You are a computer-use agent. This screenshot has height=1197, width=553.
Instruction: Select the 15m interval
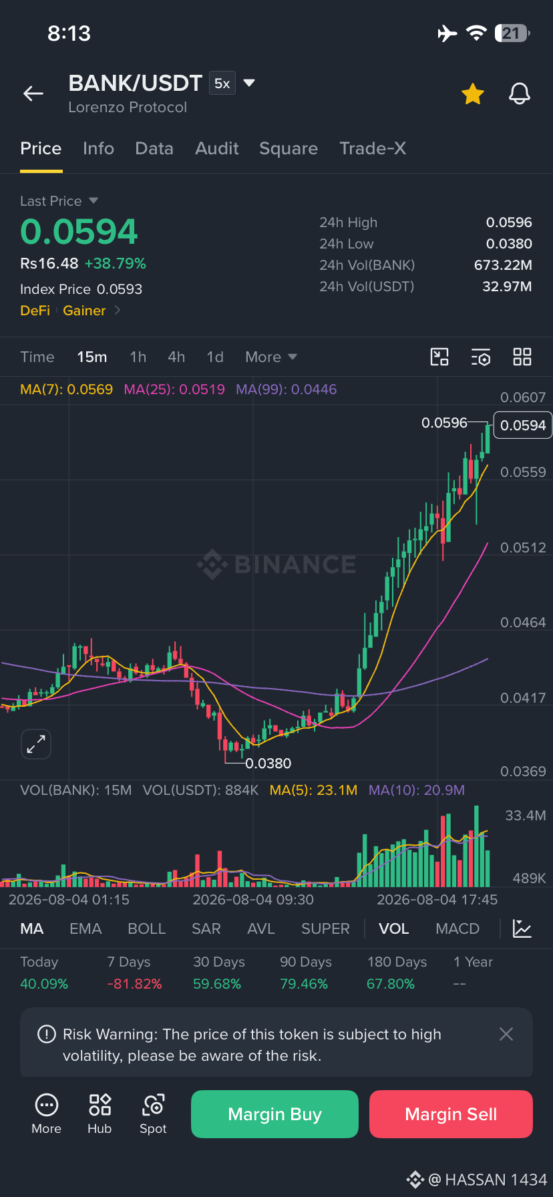[x=92, y=357]
